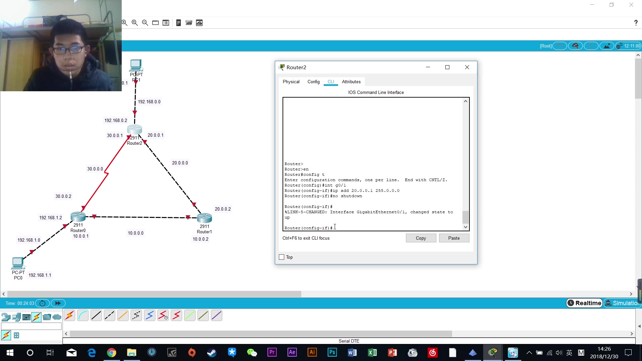The height and width of the screenshot is (361, 642).
Task: Toggle the Top checkbox
Action: 281,257
